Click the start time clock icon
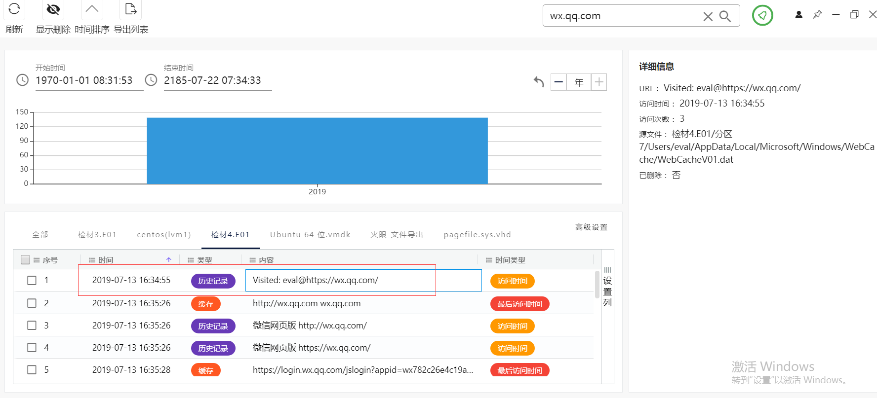Viewport: 877px width, 398px height. (22, 80)
